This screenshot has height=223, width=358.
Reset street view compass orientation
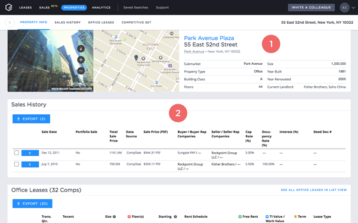pos(81,49)
